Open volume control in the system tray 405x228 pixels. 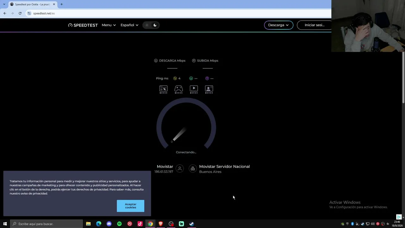[x=372, y=224]
